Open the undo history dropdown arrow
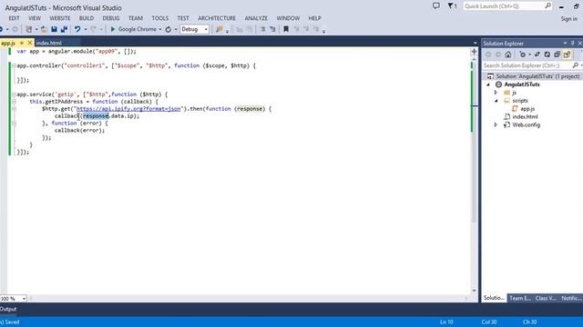Screen dimensions: 583x327 (85, 29)
